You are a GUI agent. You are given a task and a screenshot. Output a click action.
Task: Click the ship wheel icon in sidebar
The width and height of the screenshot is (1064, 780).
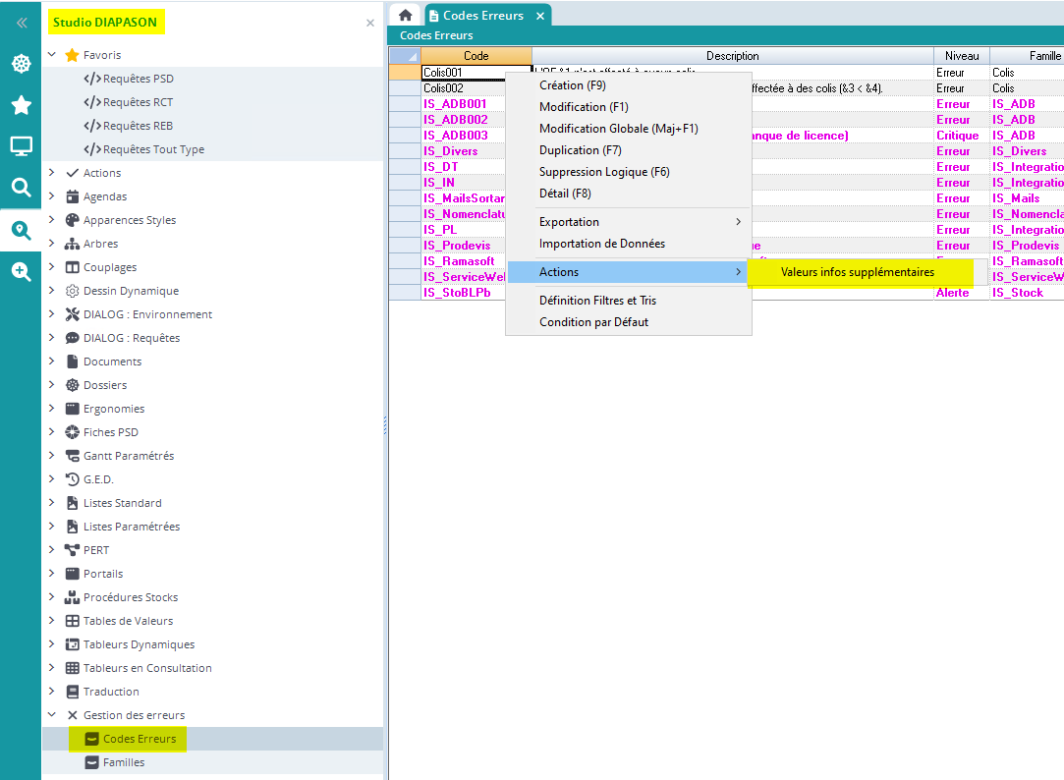point(21,64)
